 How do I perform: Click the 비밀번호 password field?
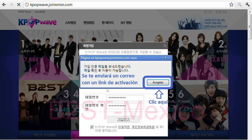tap(125, 98)
